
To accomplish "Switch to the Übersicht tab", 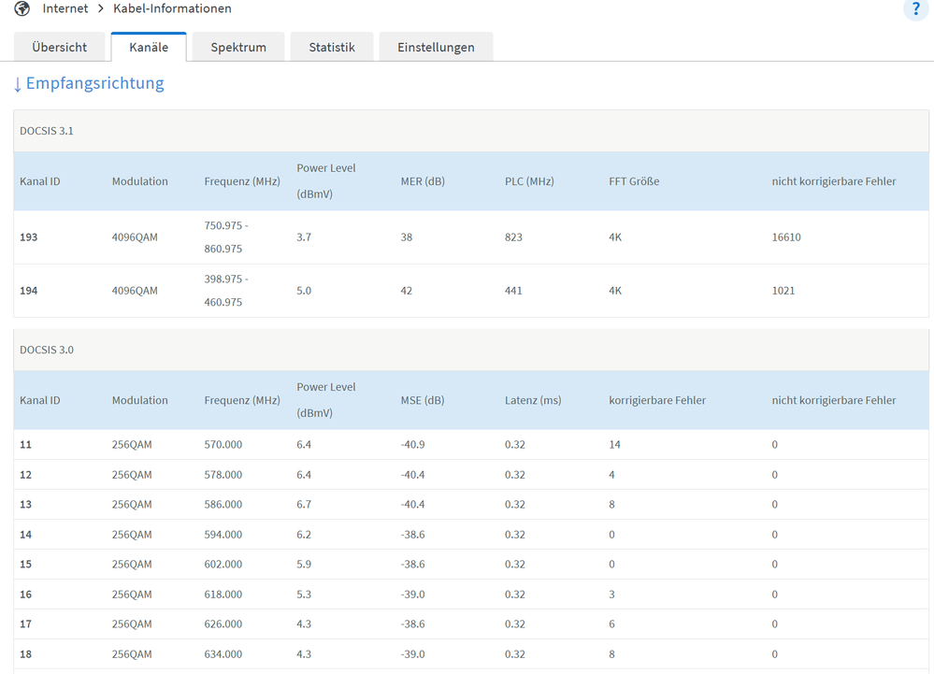I will [x=60, y=47].
